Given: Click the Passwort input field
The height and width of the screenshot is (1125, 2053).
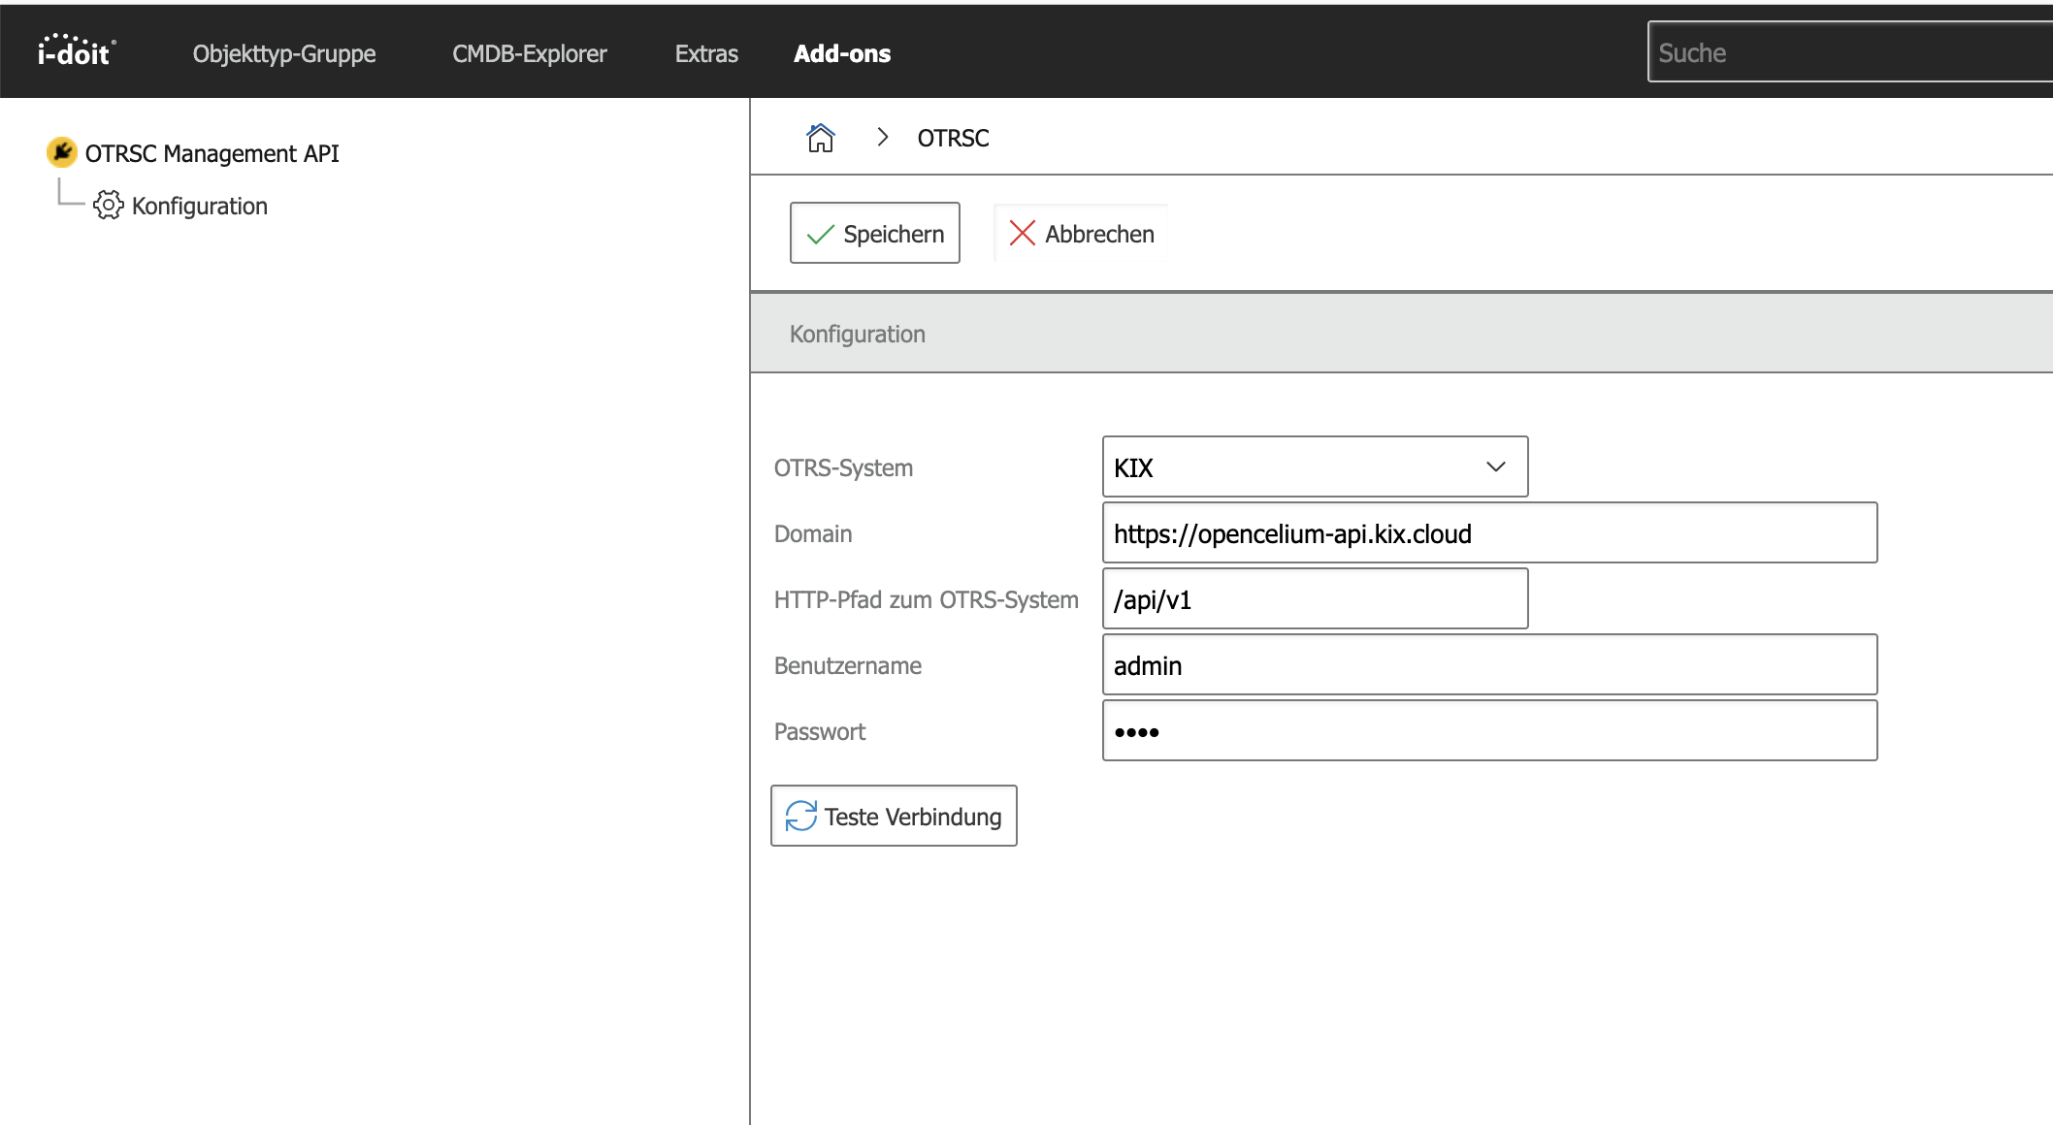Looking at the screenshot, I should [x=1489, y=730].
